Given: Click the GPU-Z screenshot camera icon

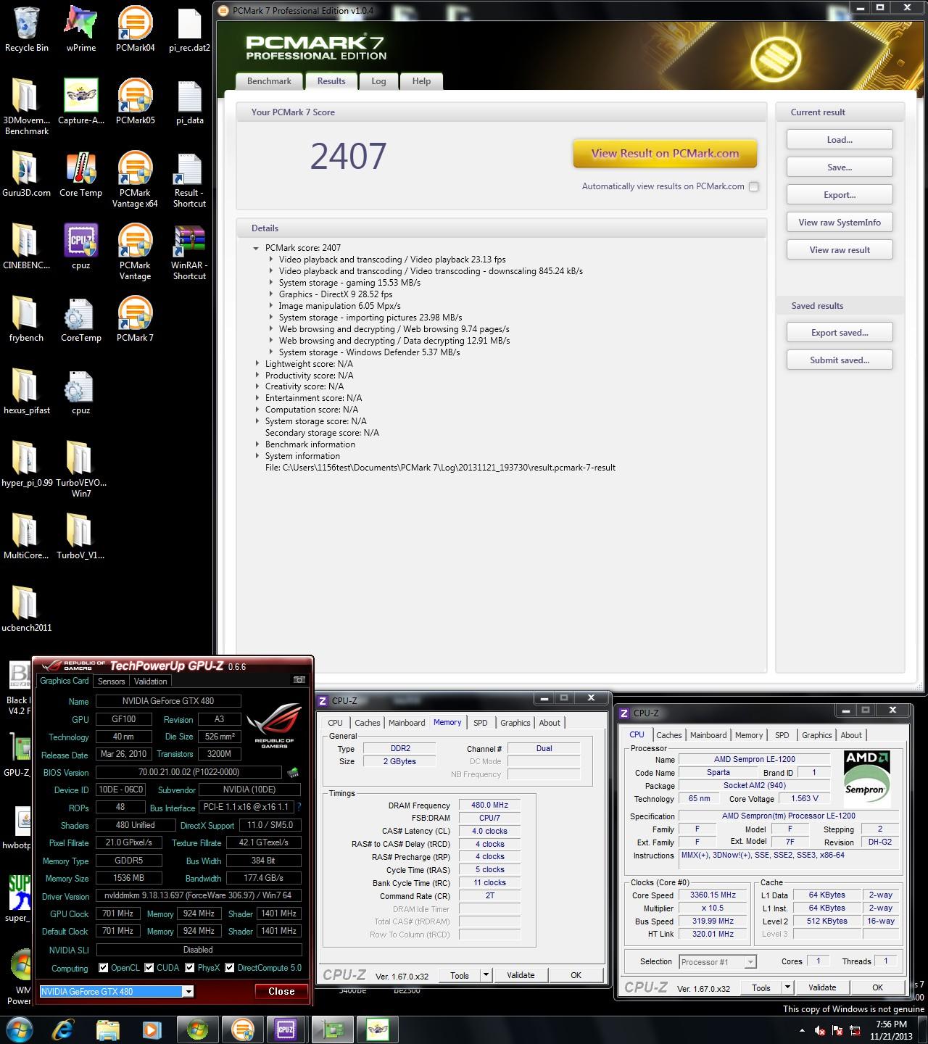Looking at the screenshot, I should pos(299,680).
